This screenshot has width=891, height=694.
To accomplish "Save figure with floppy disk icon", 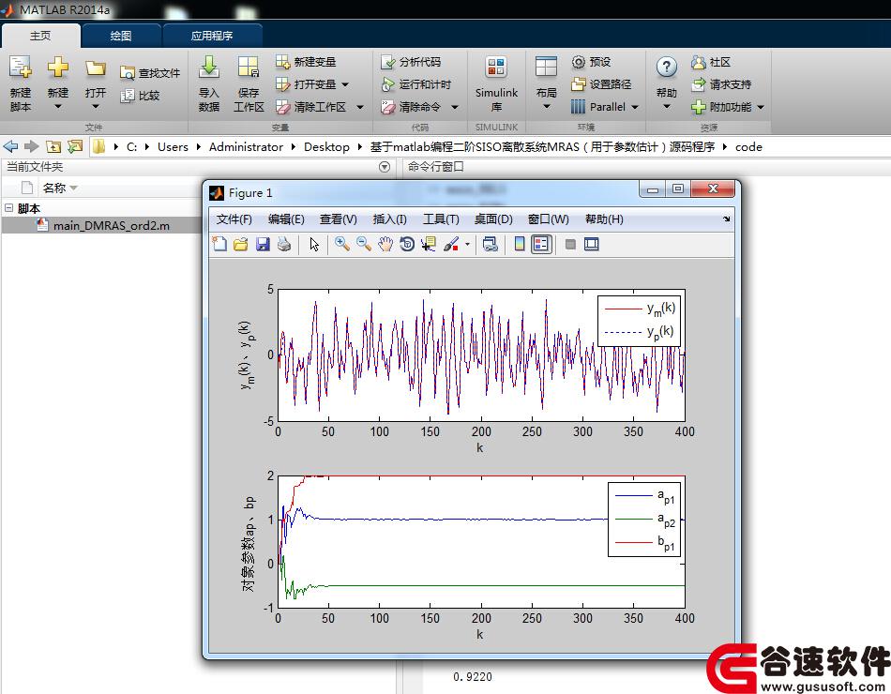I will (x=263, y=245).
